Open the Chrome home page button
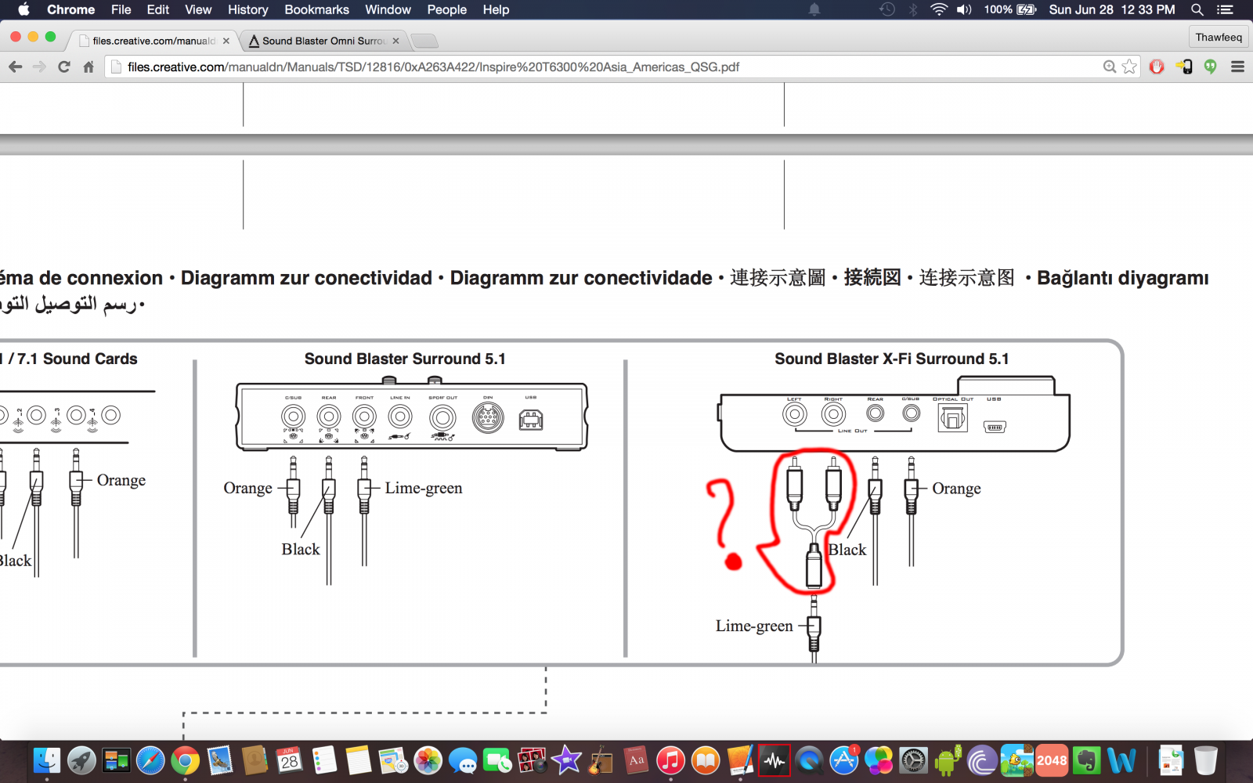1253x783 pixels. (x=88, y=67)
